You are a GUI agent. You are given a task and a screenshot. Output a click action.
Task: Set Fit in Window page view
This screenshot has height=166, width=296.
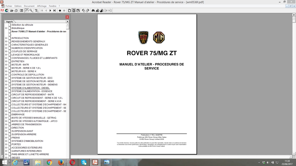(x=74, y=11)
